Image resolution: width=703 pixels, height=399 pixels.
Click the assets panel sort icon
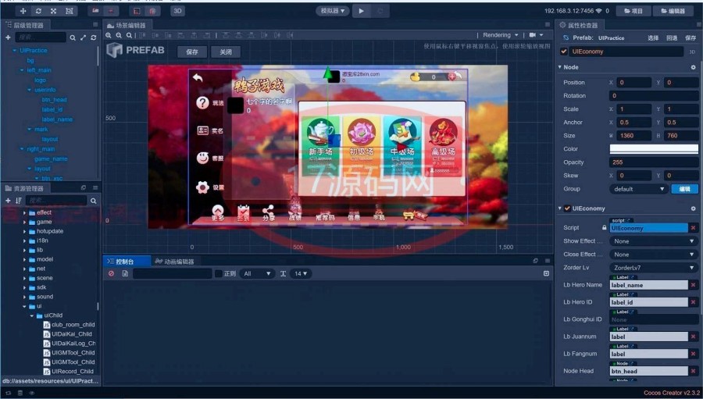pos(19,201)
